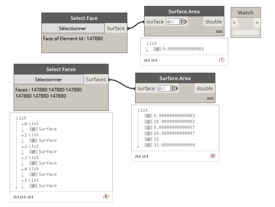Click the Watch node output port arrow
Viewport: 275px width, 207px height.
pyautogui.click(x=257, y=23)
